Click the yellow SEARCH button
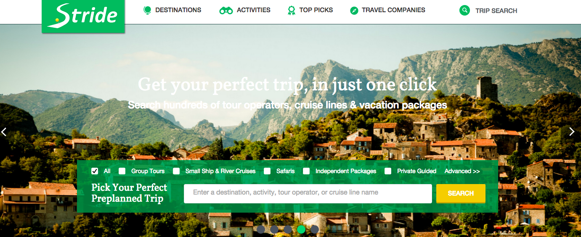Screen dimensions: 581x237 [x=461, y=193]
